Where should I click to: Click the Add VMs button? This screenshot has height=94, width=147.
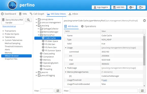point(119,7)
